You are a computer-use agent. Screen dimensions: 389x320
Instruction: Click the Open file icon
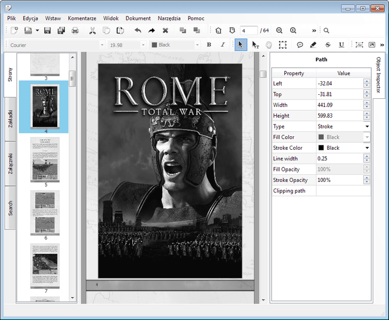[28, 30]
